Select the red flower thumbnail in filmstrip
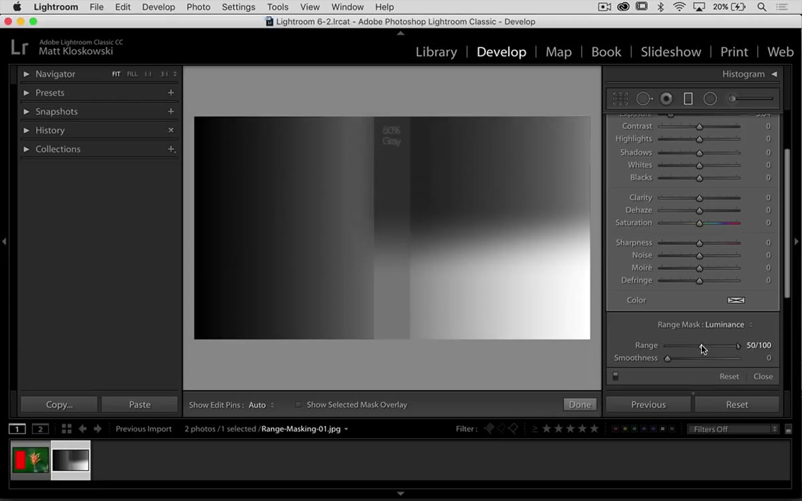 coord(30,460)
